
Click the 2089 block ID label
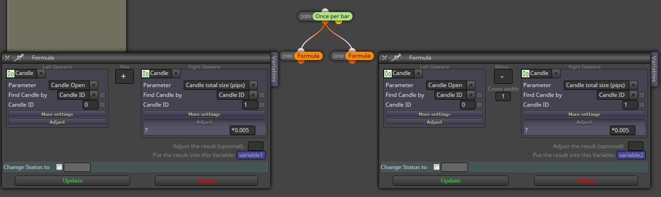click(306, 16)
